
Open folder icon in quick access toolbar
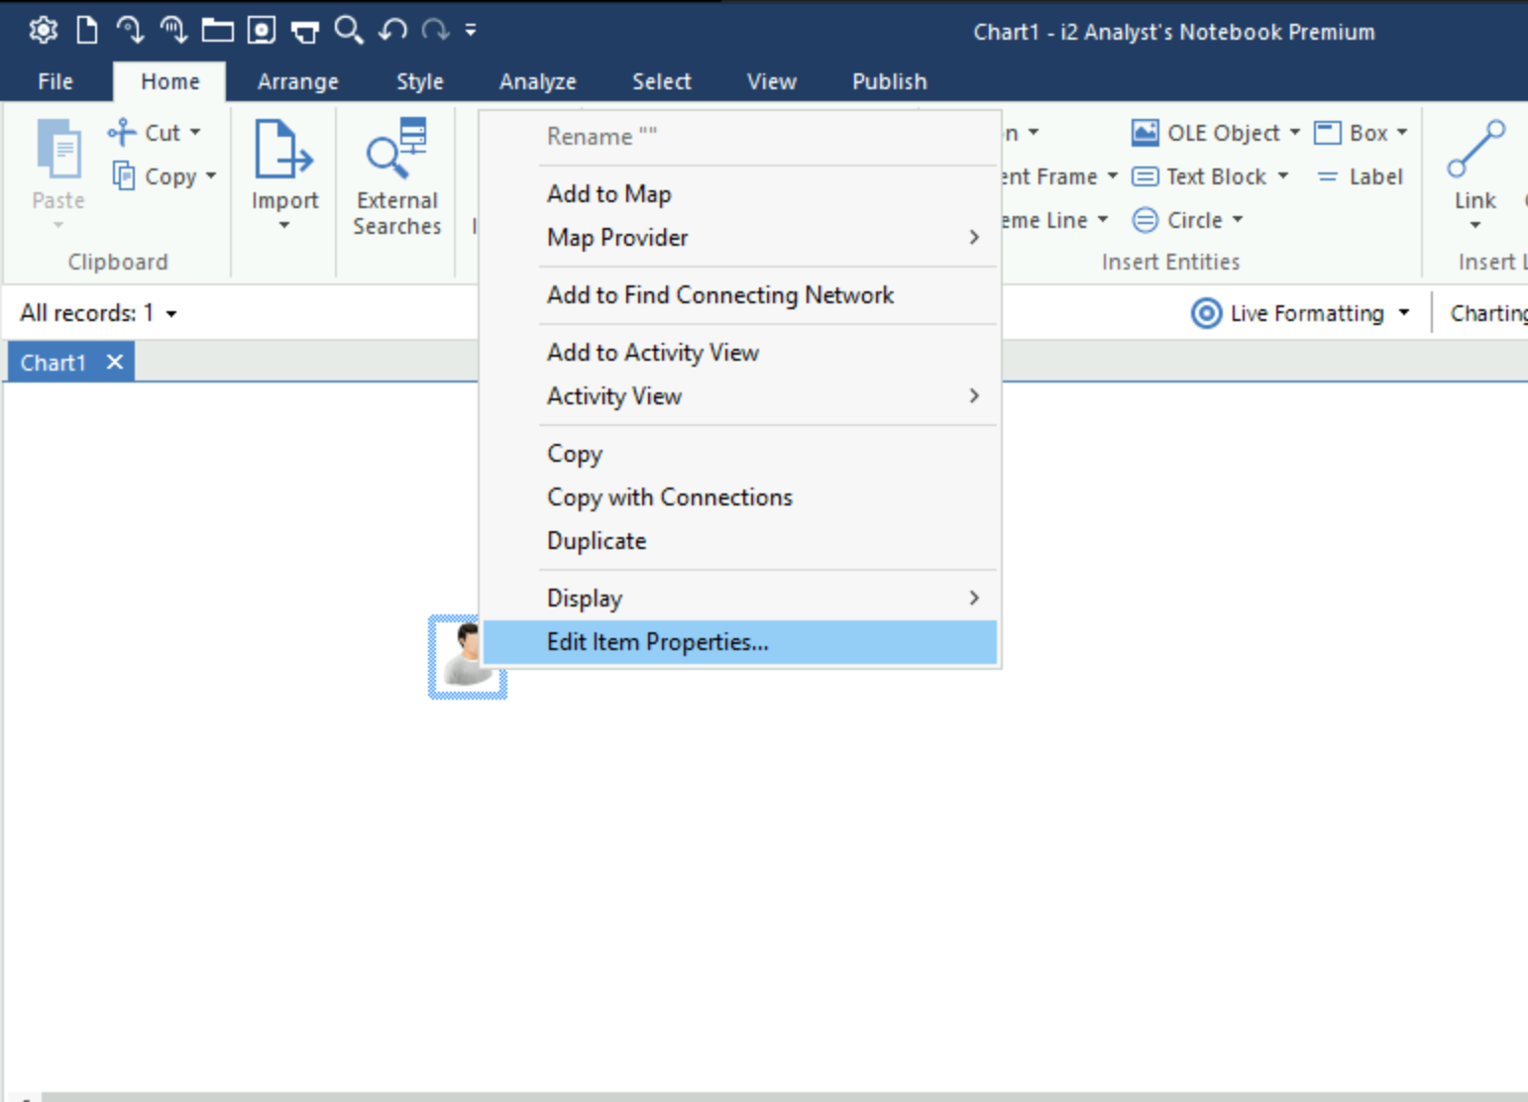[x=217, y=31]
